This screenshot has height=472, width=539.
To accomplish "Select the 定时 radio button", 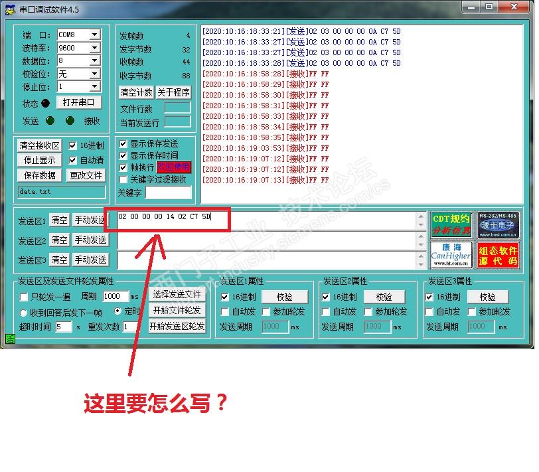I will tap(117, 311).
